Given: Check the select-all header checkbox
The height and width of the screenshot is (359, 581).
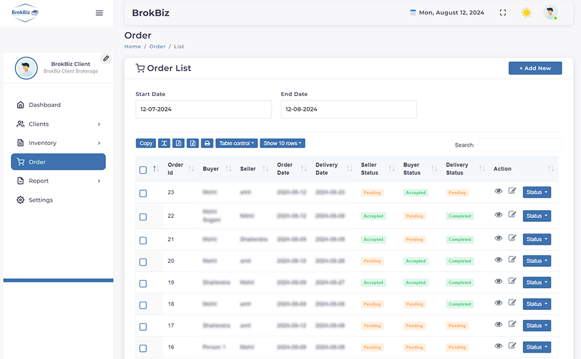Looking at the screenshot, I should coord(143,170).
